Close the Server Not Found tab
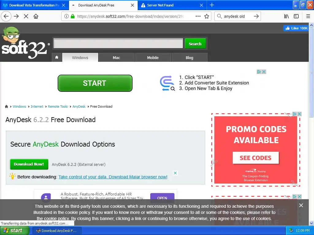The image size is (314, 235). click(x=201, y=5)
